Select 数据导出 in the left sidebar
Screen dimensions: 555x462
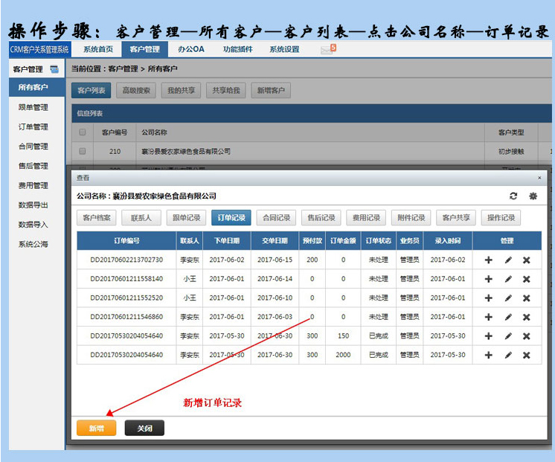(x=33, y=205)
